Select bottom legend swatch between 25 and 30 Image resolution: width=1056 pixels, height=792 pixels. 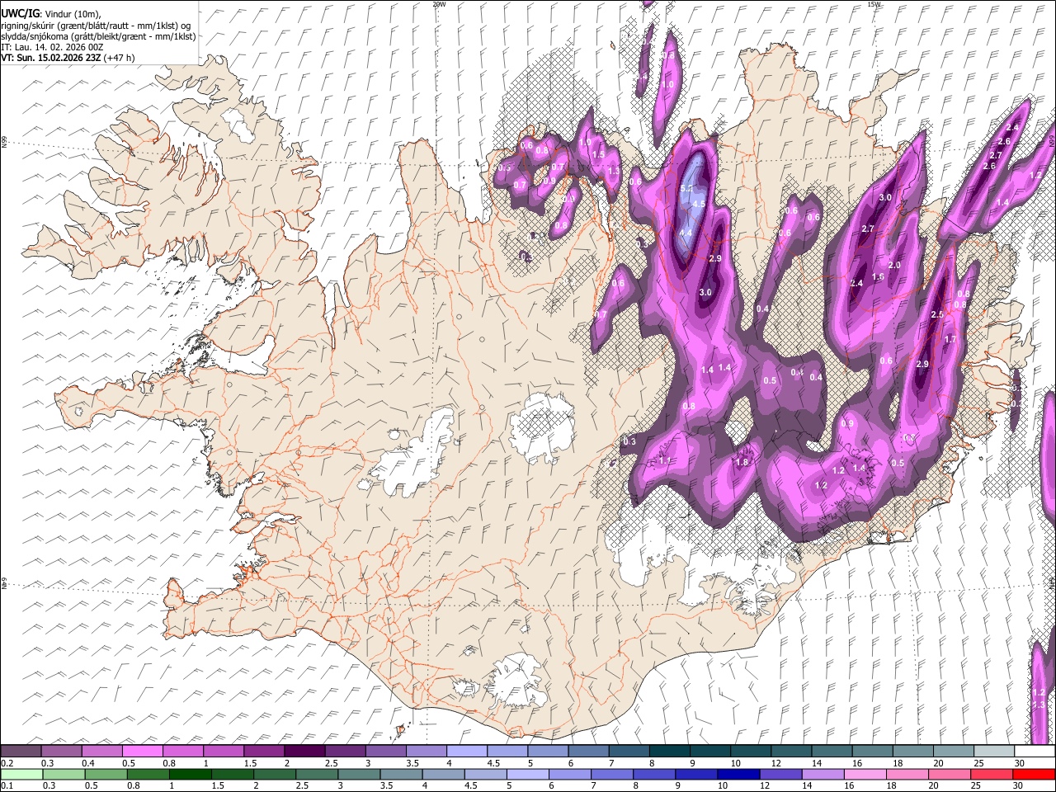coord(993,774)
